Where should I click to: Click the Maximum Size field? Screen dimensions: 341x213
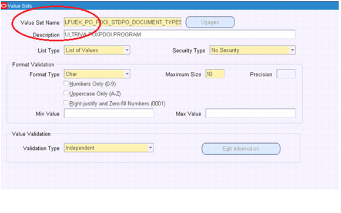pyautogui.click(x=215, y=74)
